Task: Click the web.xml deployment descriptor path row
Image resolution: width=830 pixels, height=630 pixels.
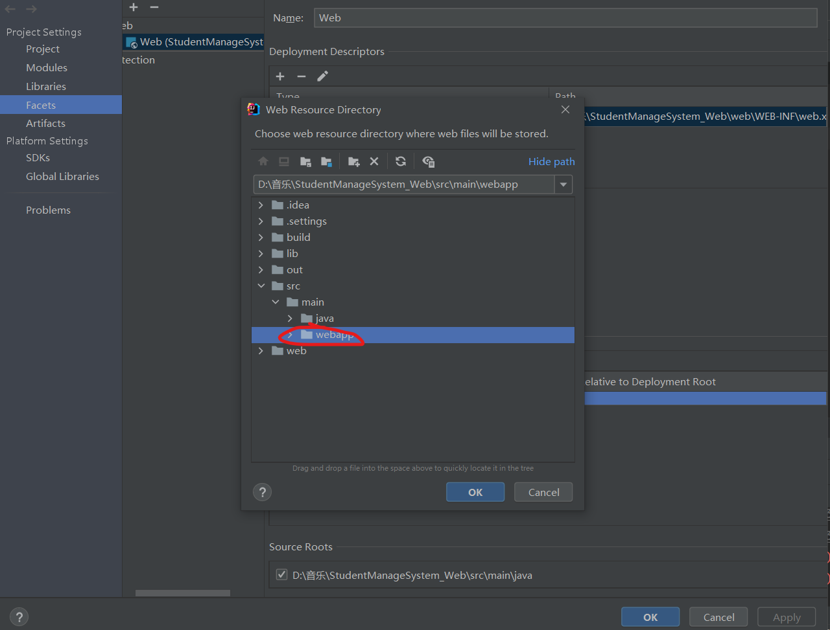Action: coord(705,117)
